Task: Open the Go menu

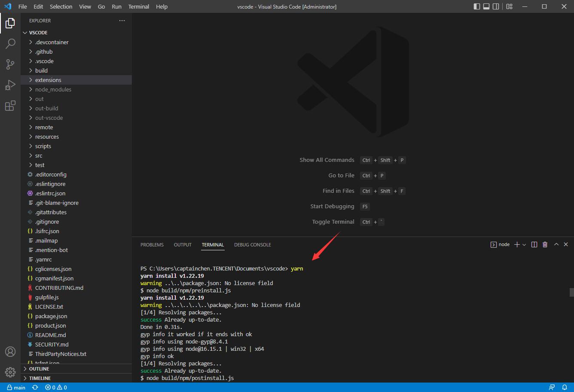Action: coord(101,6)
